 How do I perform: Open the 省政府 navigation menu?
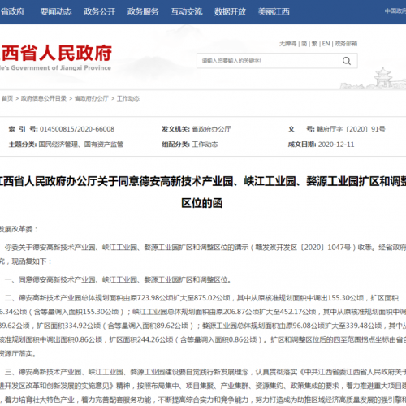point(12,11)
